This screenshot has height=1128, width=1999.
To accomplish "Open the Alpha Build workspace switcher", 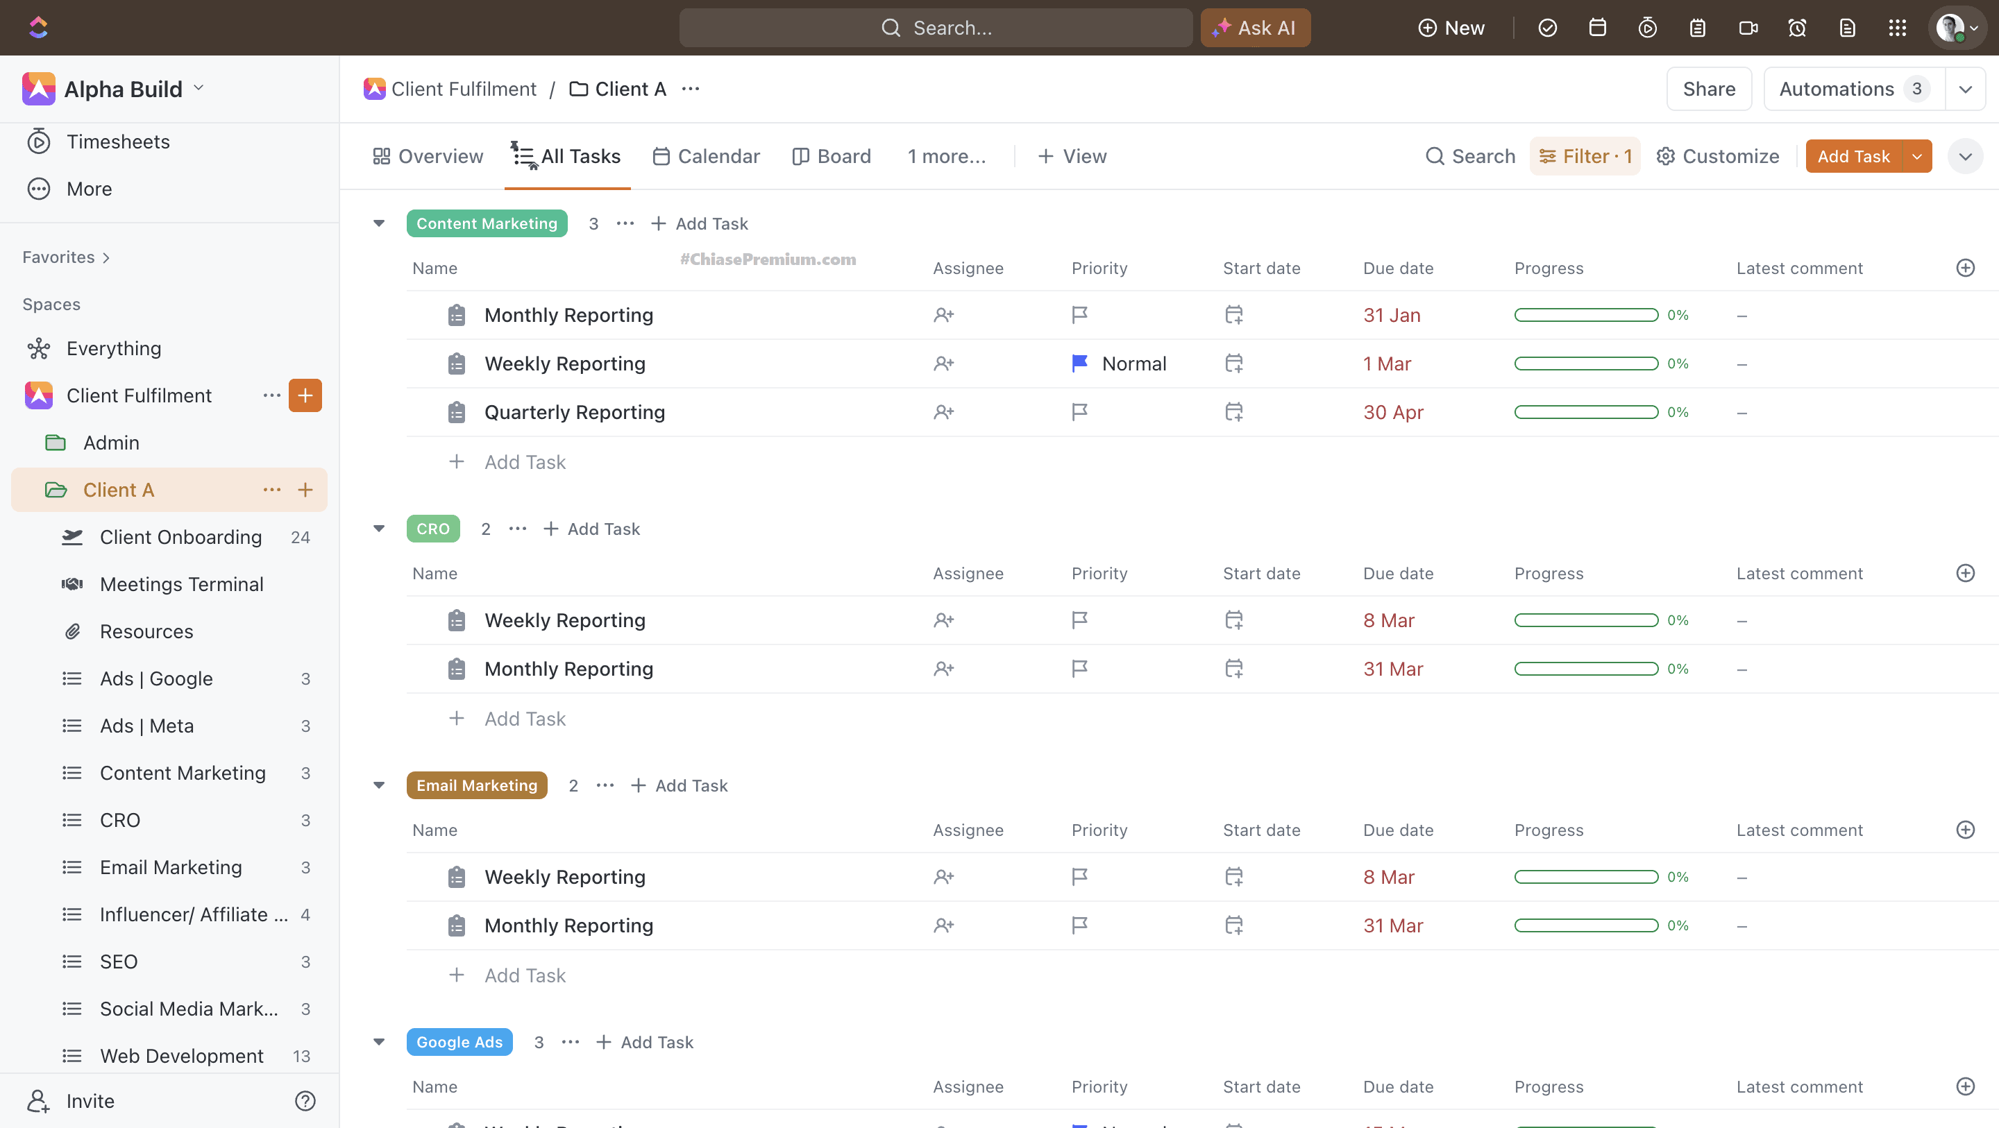I will point(117,87).
